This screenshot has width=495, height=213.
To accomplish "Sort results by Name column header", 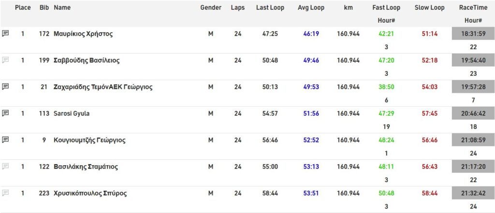I will click(x=62, y=8).
